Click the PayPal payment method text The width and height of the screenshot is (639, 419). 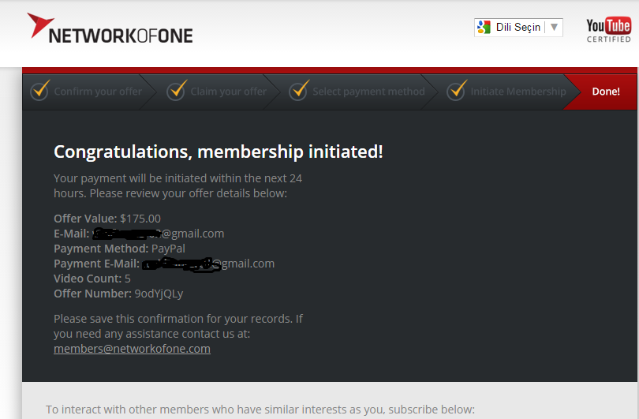point(168,249)
